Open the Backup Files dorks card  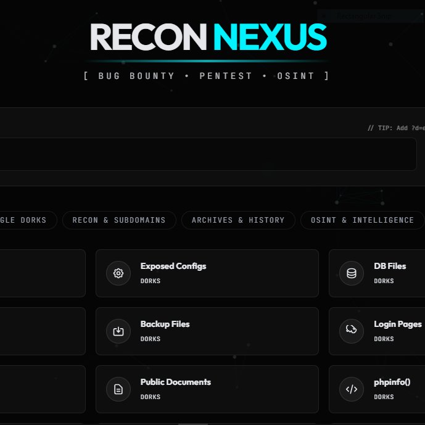[207, 331]
